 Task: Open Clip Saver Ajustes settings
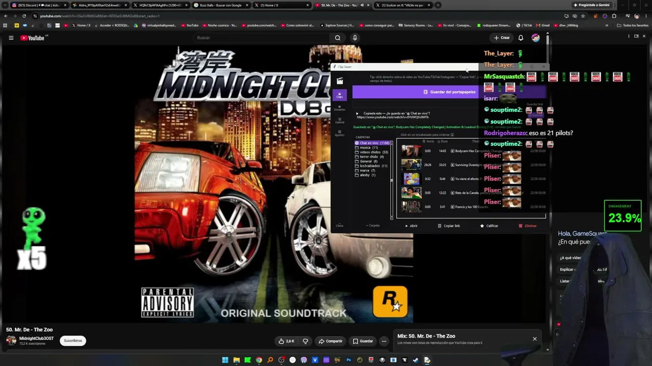coord(339,133)
